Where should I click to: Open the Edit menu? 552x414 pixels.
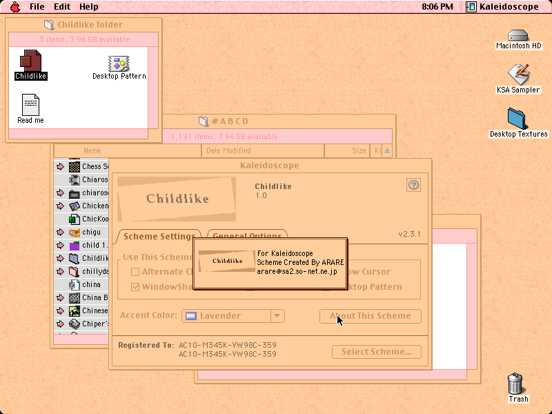[62, 7]
